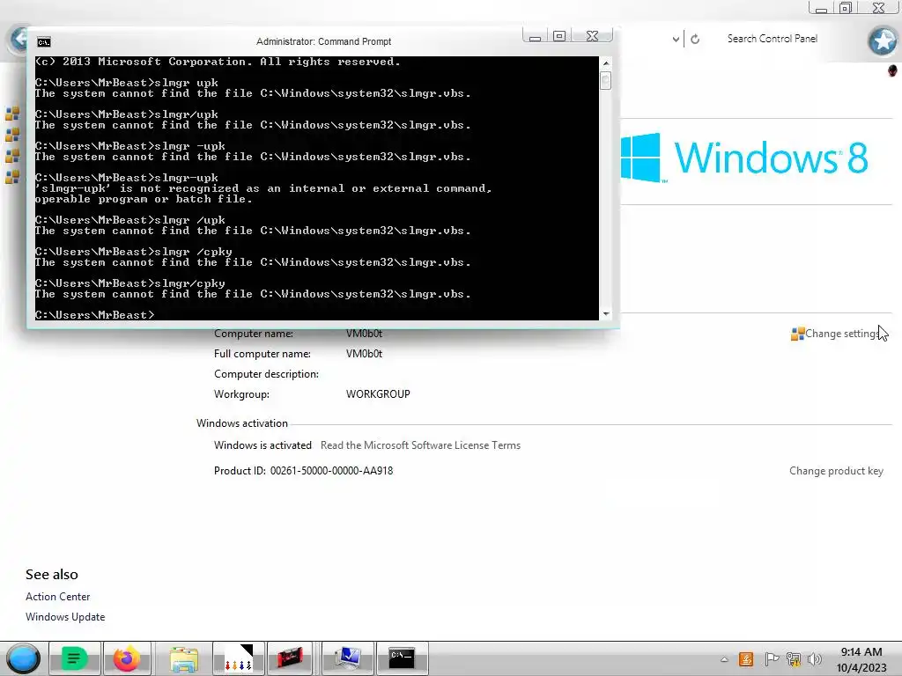The height and width of the screenshot is (676, 902).
Task: Close the Command Prompt window
Action: tap(592, 36)
